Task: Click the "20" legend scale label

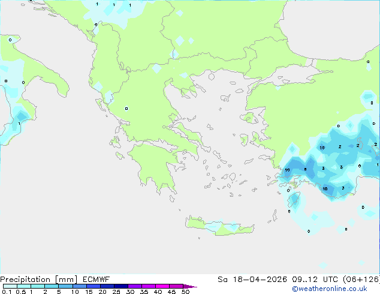Action: [x=102, y=292]
